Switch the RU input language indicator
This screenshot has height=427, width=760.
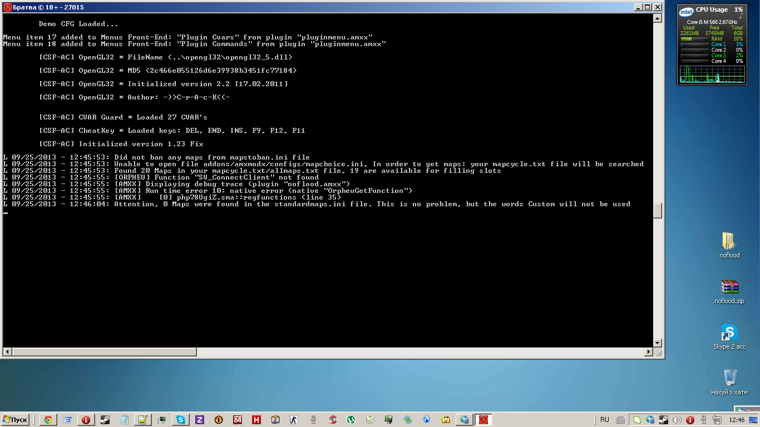(x=605, y=420)
